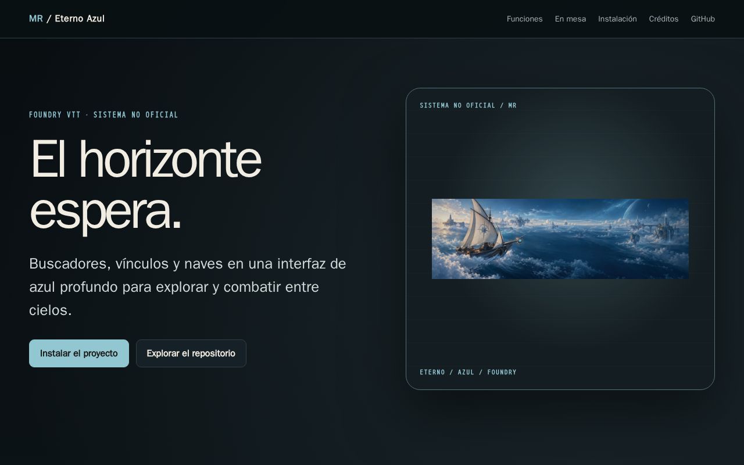Click the SISTEMA NO OFICIAL / MR card caption
The height and width of the screenshot is (465, 744).
(x=468, y=106)
